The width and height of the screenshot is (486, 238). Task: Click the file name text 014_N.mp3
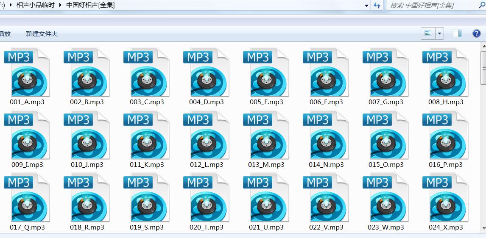tap(326, 165)
